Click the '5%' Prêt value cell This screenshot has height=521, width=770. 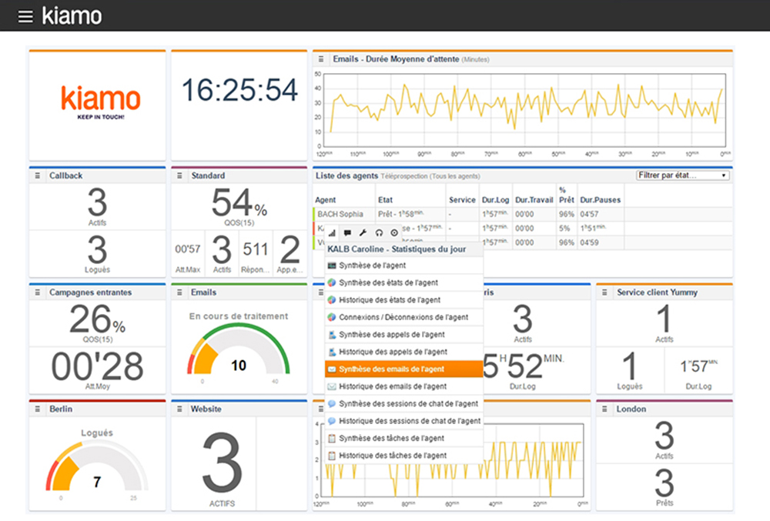point(564,228)
